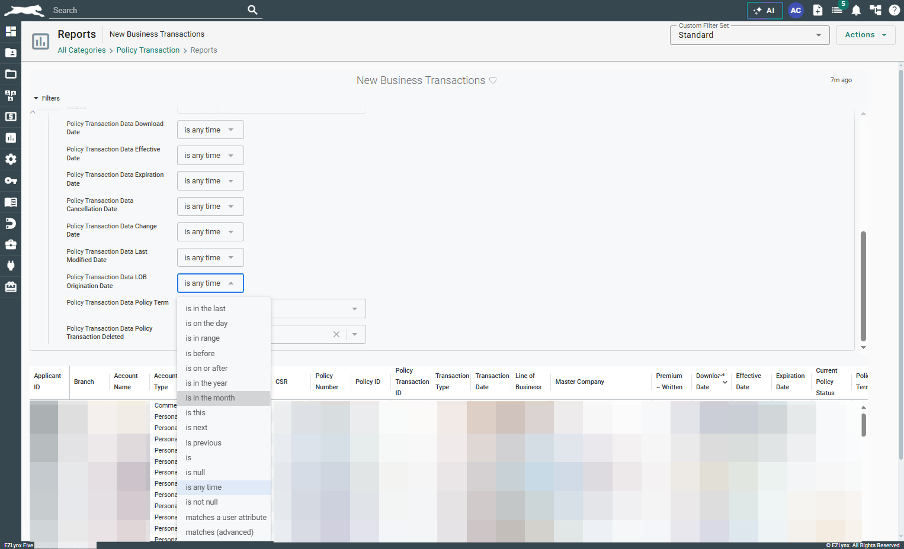Go to All Categories breadcrumb
Viewport: 904px width, 549px height.
coord(82,50)
